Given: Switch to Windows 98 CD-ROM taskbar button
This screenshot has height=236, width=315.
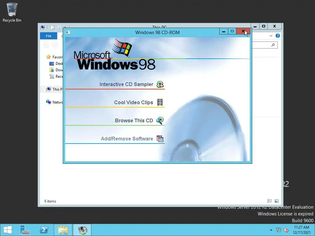Looking at the screenshot, I should [x=82, y=230].
